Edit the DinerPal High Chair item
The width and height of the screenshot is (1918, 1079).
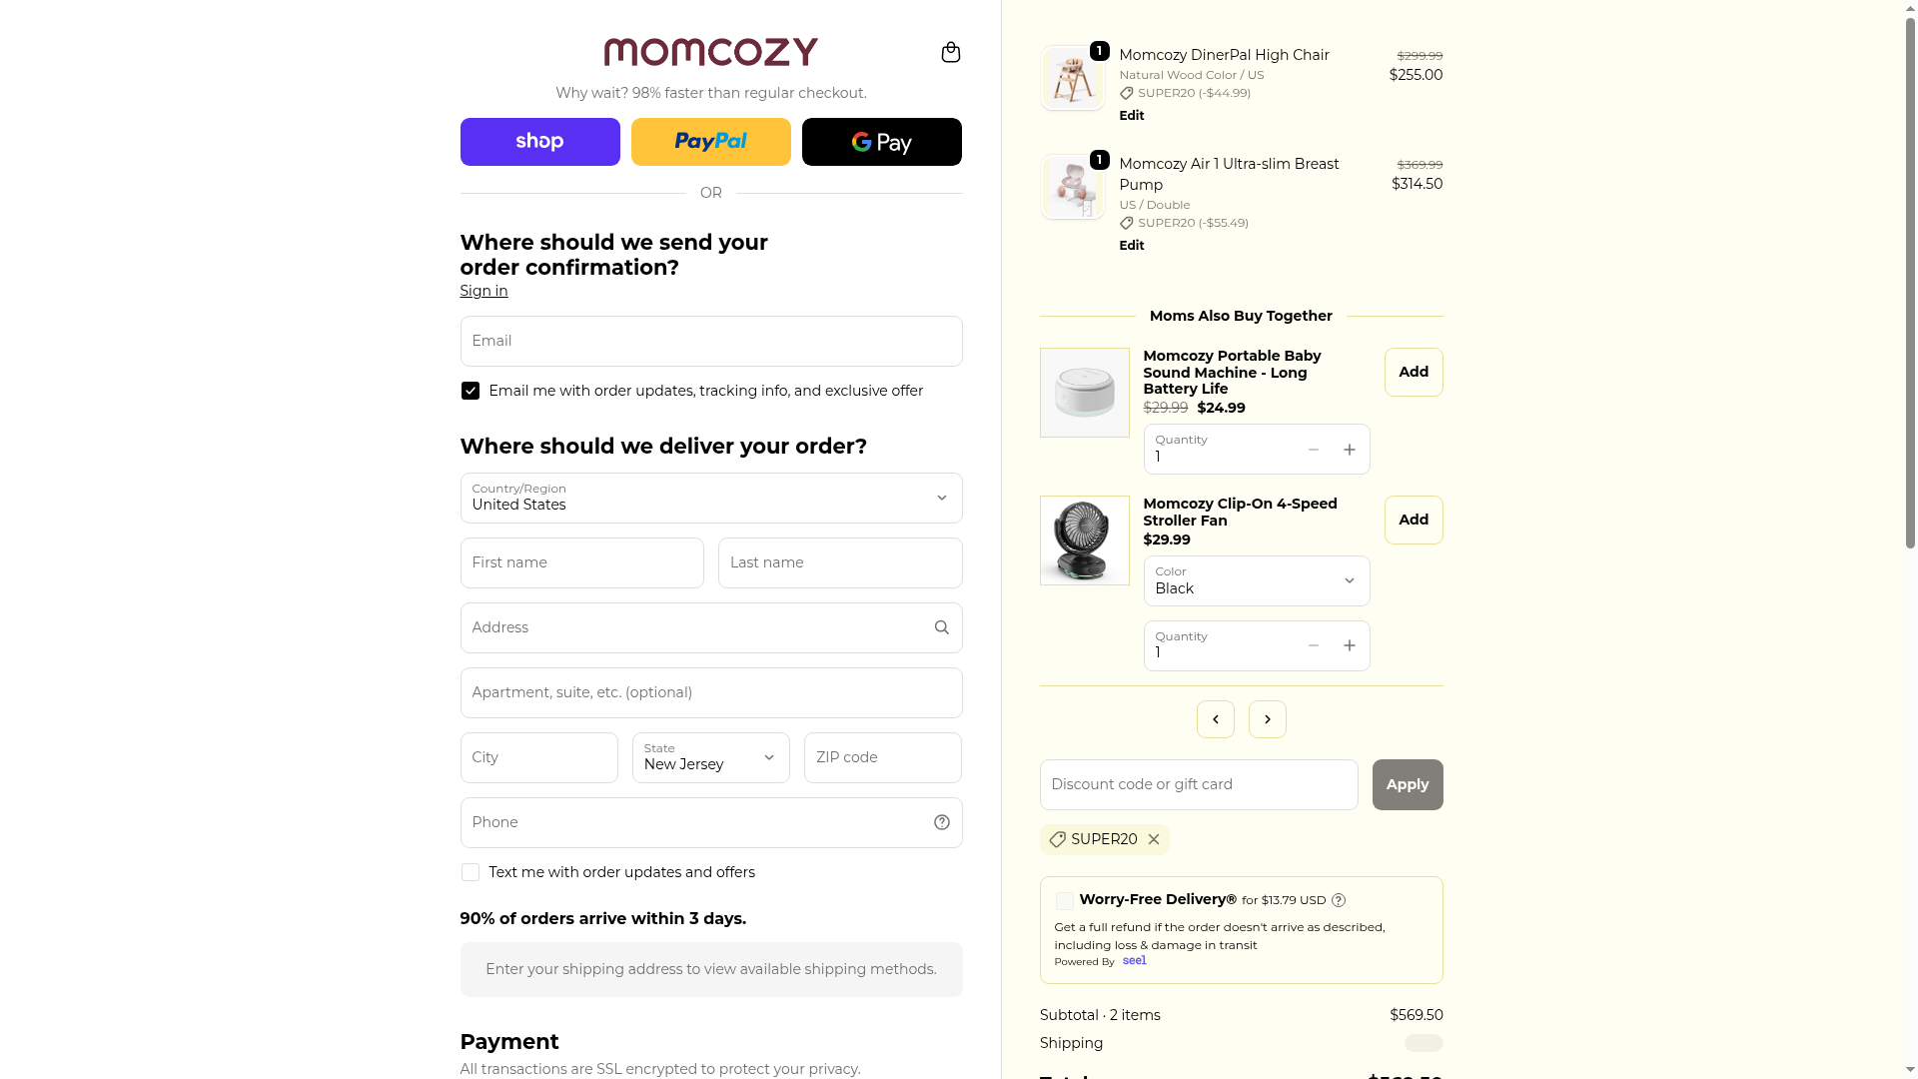pyautogui.click(x=1131, y=116)
